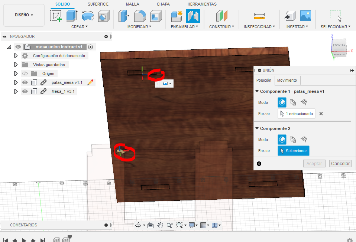The width and height of the screenshot is (356, 242).
Task: Select the Press Pull tool icon
Action: pyautogui.click(x=124, y=16)
